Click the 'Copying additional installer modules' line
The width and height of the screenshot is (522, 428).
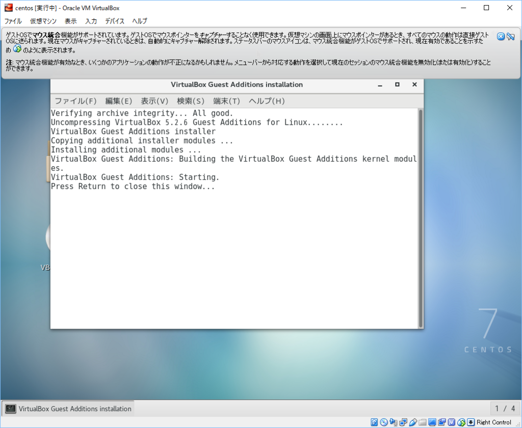[x=142, y=141]
